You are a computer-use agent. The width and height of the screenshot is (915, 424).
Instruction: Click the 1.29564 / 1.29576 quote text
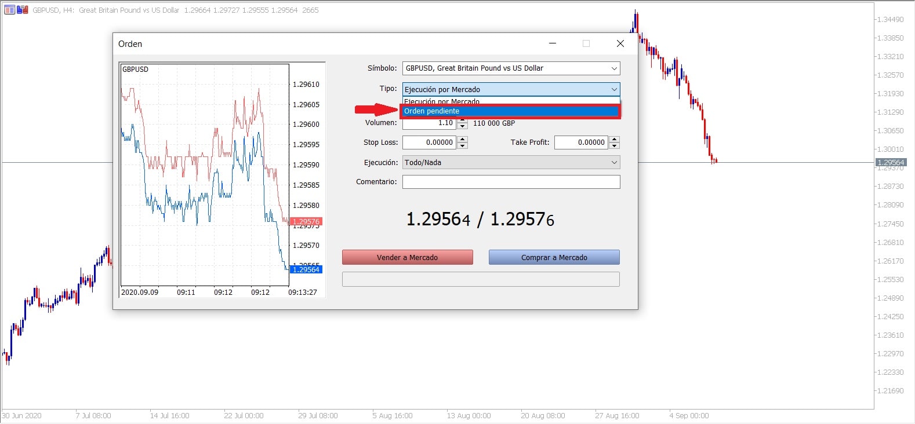coord(480,219)
